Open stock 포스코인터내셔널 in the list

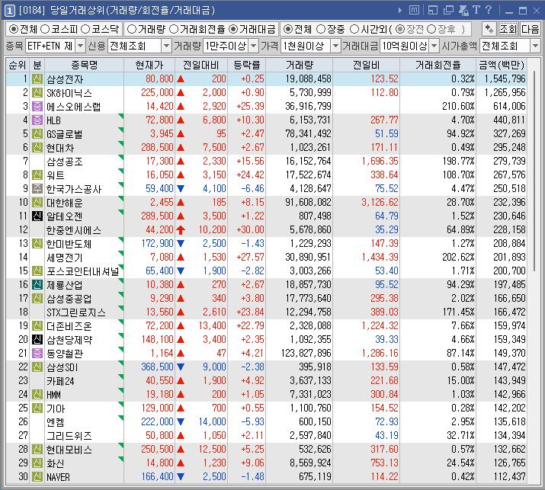[x=83, y=271]
